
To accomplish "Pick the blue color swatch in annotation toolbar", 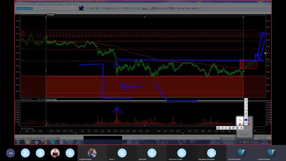I will [246, 120].
